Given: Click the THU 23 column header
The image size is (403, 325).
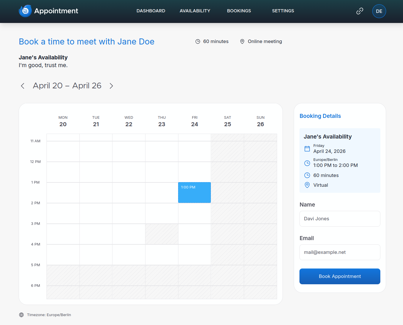Looking at the screenshot, I should pyautogui.click(x=162, y=121).
